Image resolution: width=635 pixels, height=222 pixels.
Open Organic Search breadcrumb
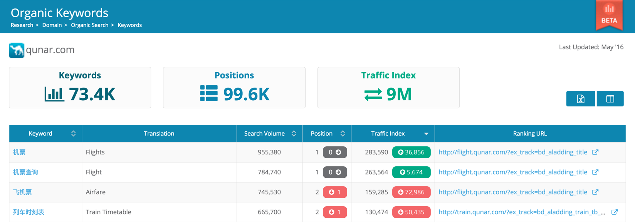89,25
